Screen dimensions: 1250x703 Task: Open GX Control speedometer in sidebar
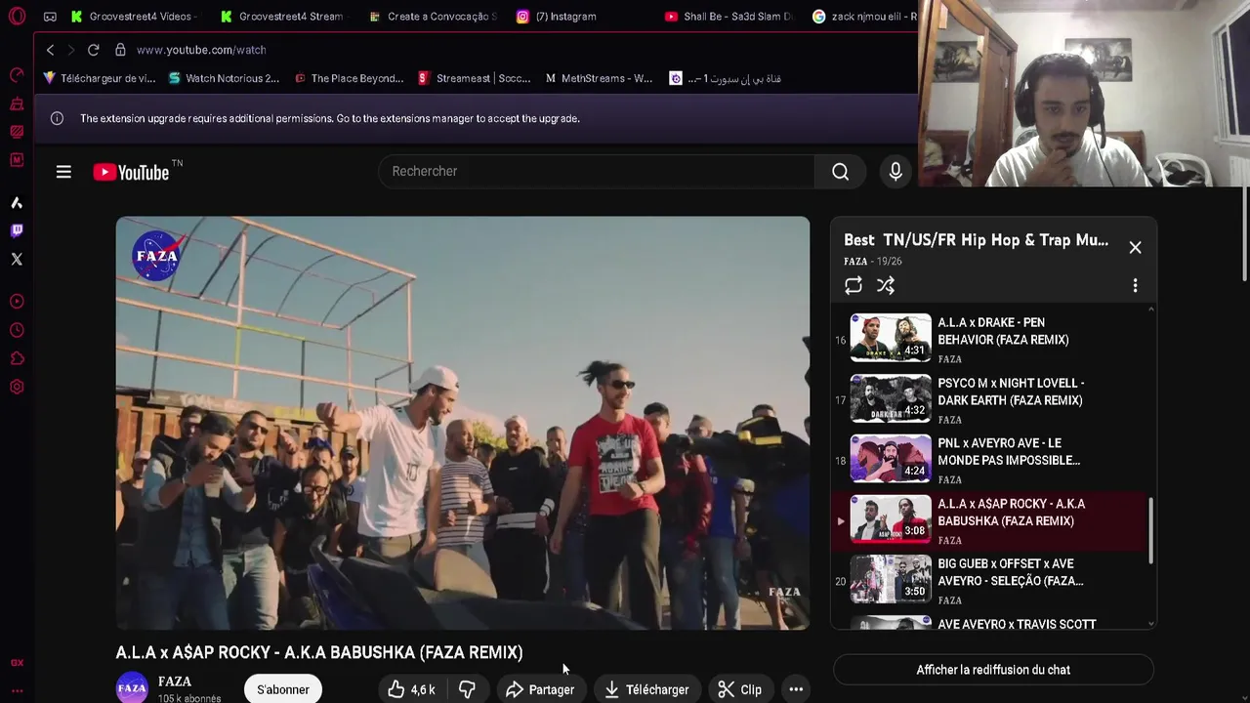tap(17, 75)
